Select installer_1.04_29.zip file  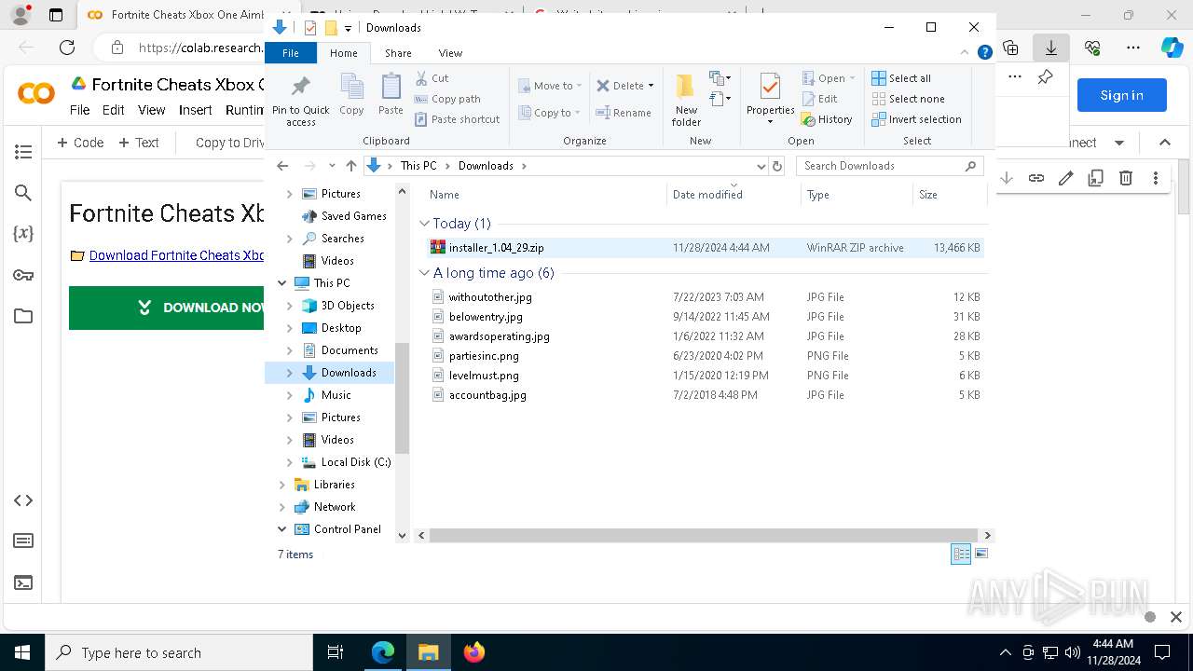click(704, 248)
